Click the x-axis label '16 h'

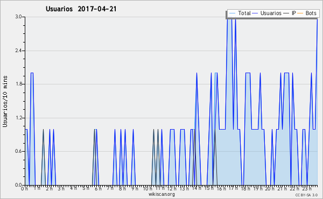coord(221,188)
